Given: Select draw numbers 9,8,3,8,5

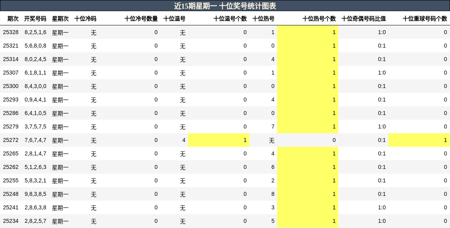Looking at the screenshot, I should pos(35,194).
